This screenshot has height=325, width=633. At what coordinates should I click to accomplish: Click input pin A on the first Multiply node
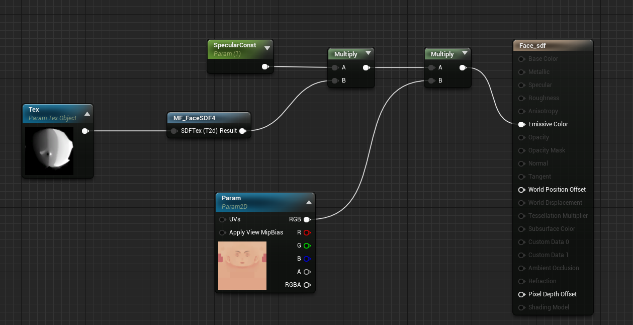tap(335, 67)
